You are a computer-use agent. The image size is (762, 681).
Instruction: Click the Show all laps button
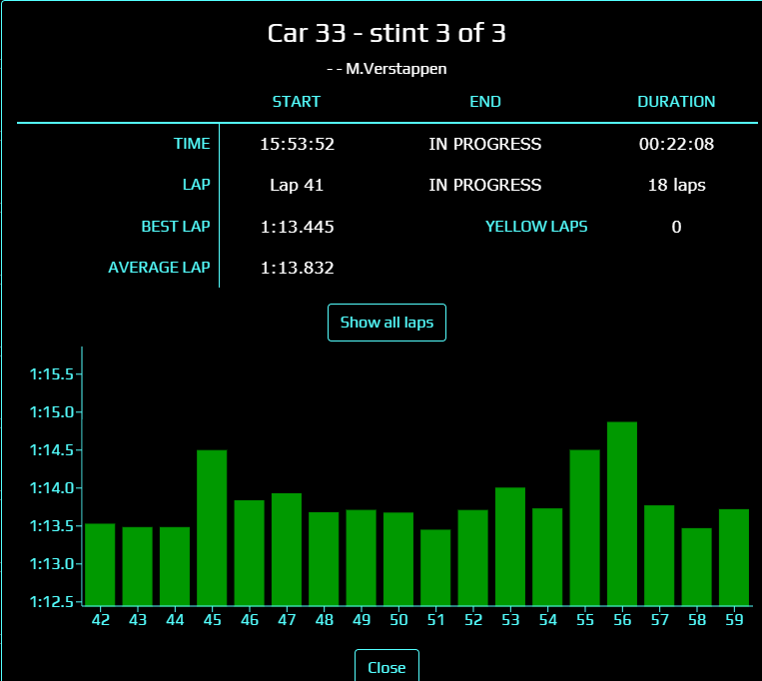(x=386, y=323)
